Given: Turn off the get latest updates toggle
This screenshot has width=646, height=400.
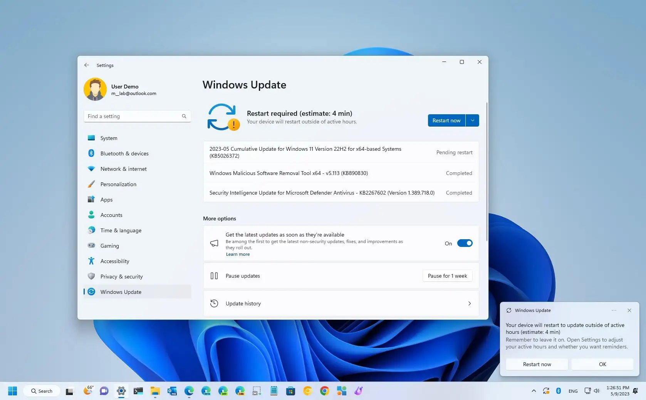Looking at the screenshot, I should point(465,243).
